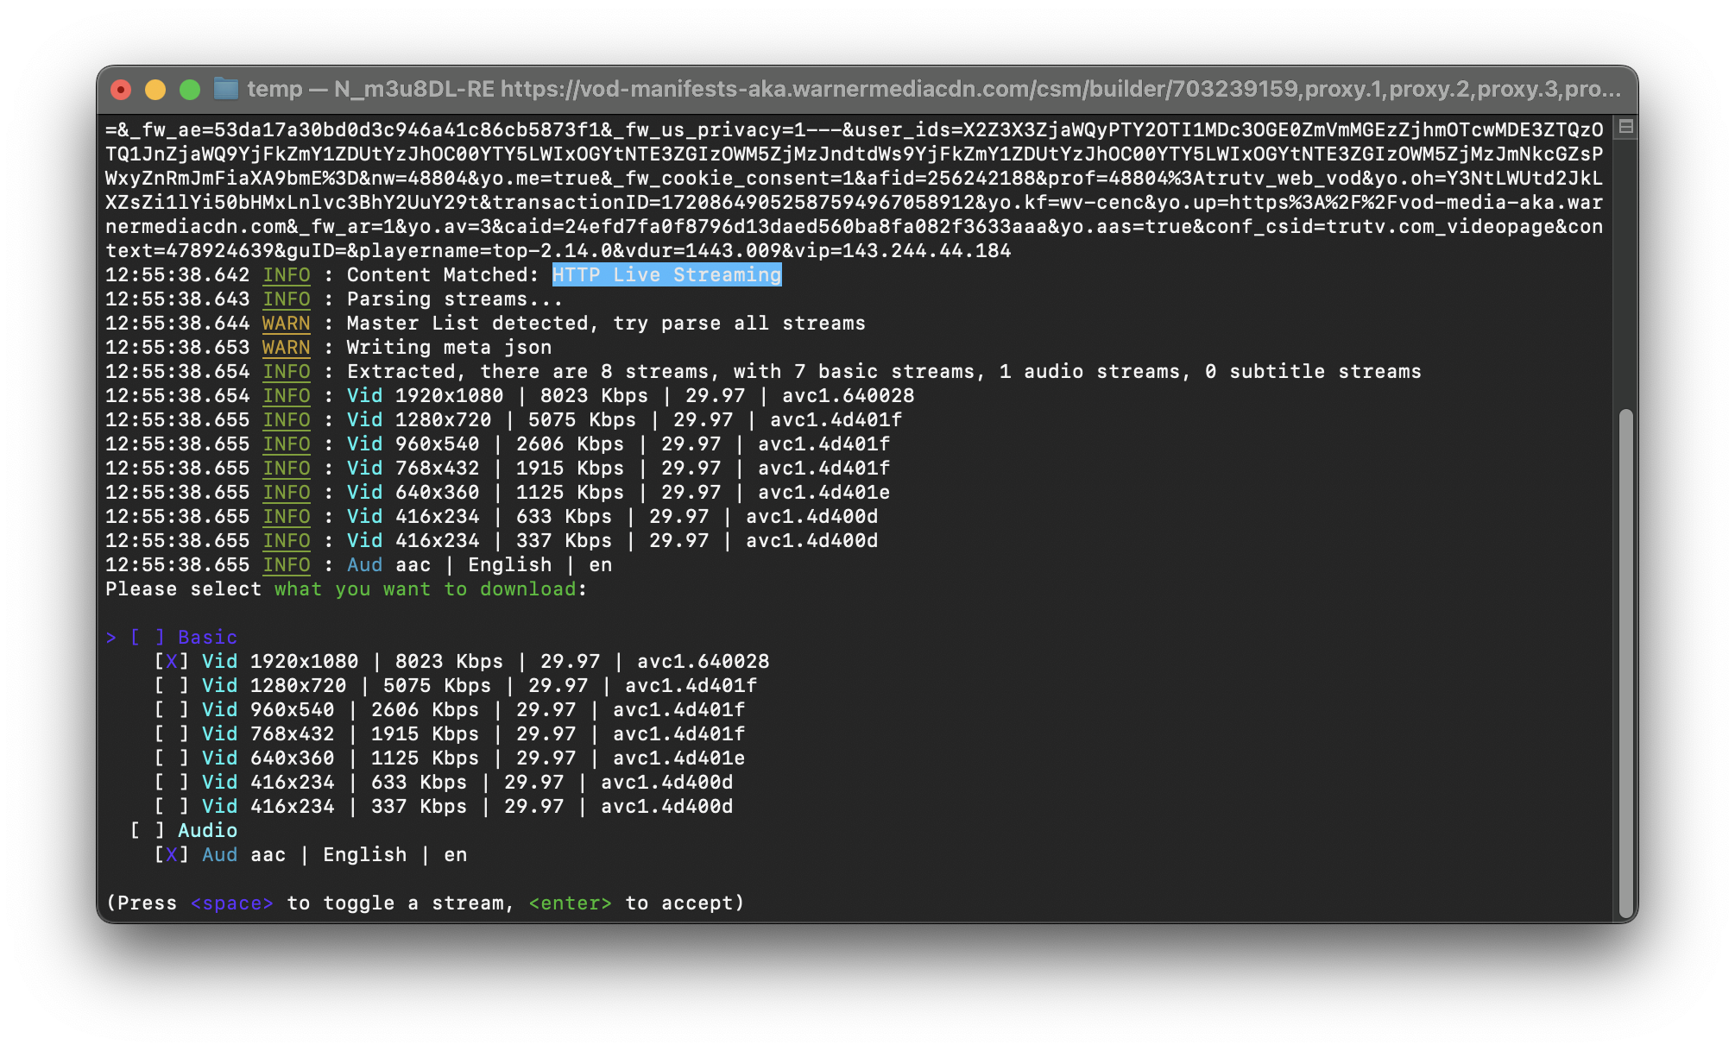Click the window title text temp — N_m3u8DL-RE
The width and height of the screenshot is (1735, 1051).
pyautogui.click(x=371, y=89)
